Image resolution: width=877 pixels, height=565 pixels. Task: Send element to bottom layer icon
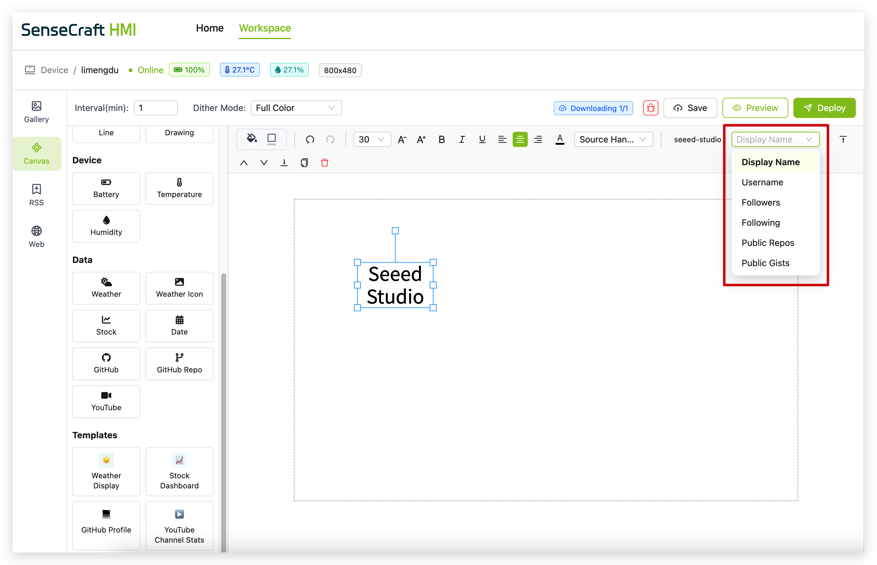284,163
